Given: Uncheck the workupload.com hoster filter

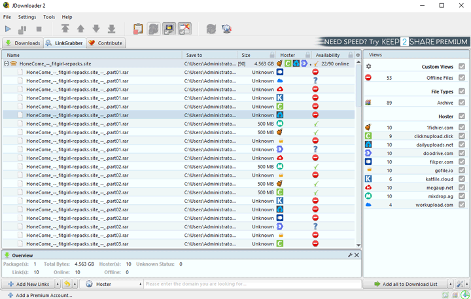Looking at the screenshot, I should coord(462,204).
